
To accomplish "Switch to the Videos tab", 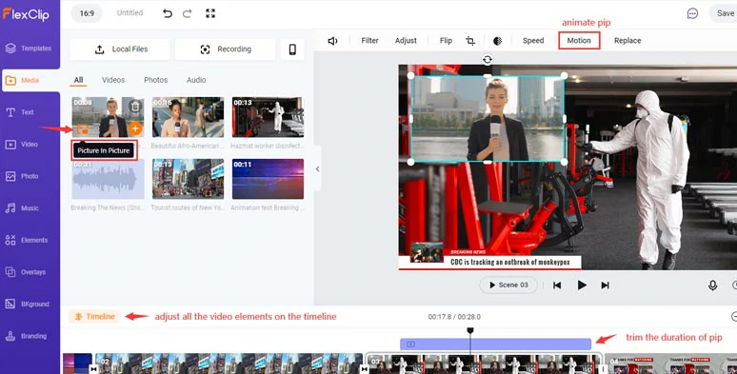I will (x=113, y=80).
